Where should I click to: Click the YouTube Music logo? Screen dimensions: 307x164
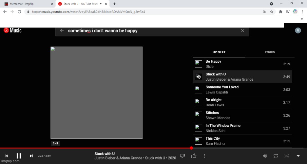(x=12, y=31)
